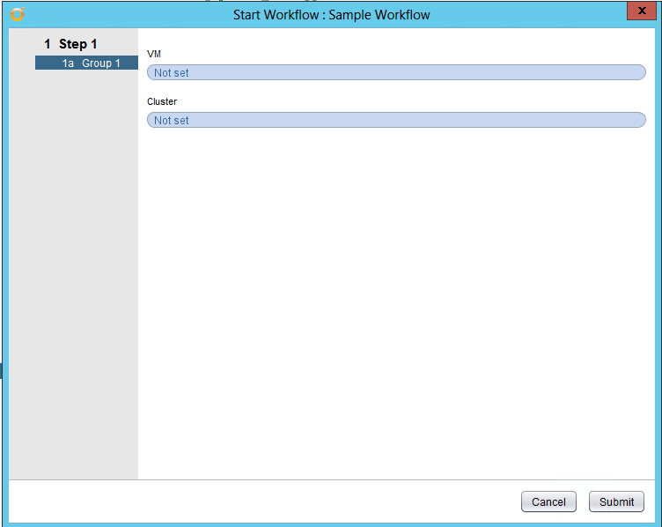Click the Group 1 text label
The width and height of the screenshot is (662, 527).
[101, 63]
